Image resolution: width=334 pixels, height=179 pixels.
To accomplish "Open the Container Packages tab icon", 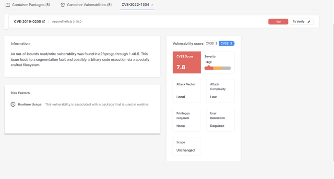I will [8, 5].
